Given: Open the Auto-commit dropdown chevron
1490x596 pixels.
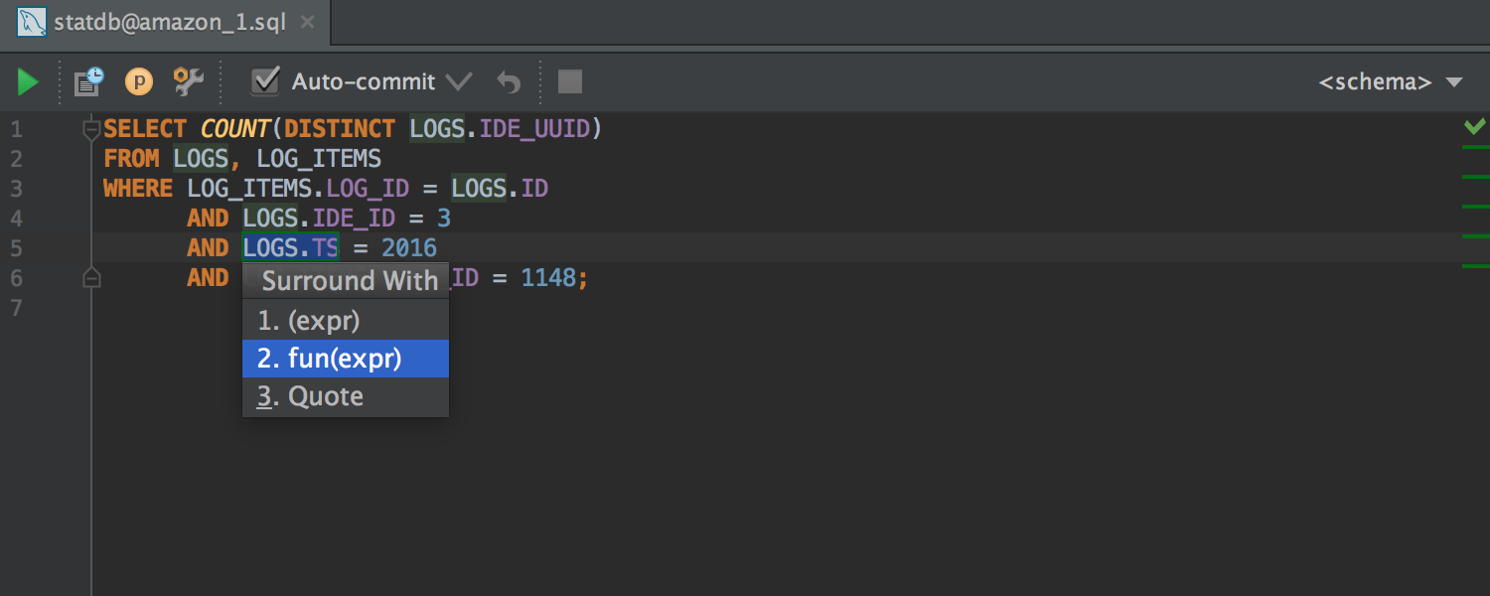Looking at the screenshot, I should [459, 81].
